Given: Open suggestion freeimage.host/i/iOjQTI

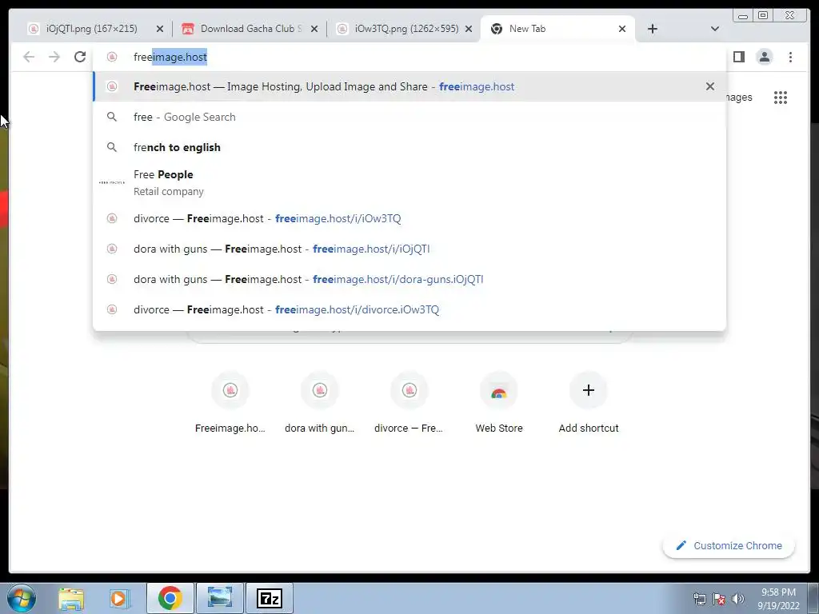Looking at the screenshot, I should [409, 249].
